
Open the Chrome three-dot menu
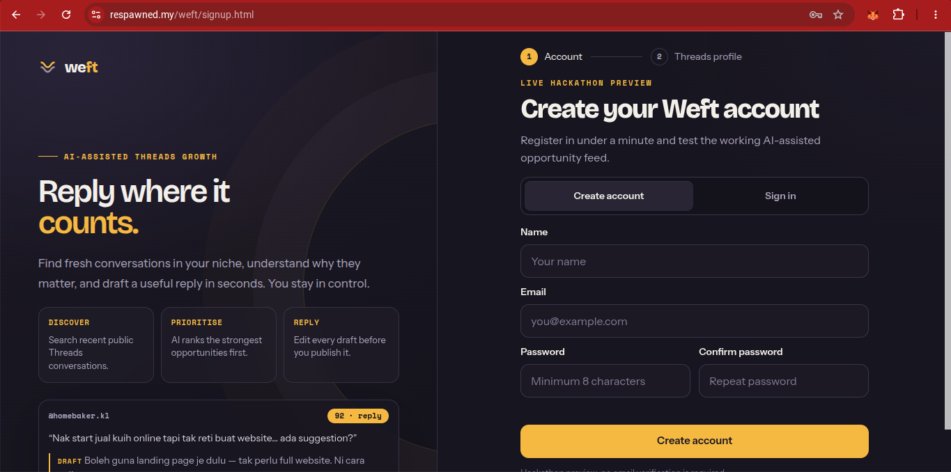(x=936, y=15)
